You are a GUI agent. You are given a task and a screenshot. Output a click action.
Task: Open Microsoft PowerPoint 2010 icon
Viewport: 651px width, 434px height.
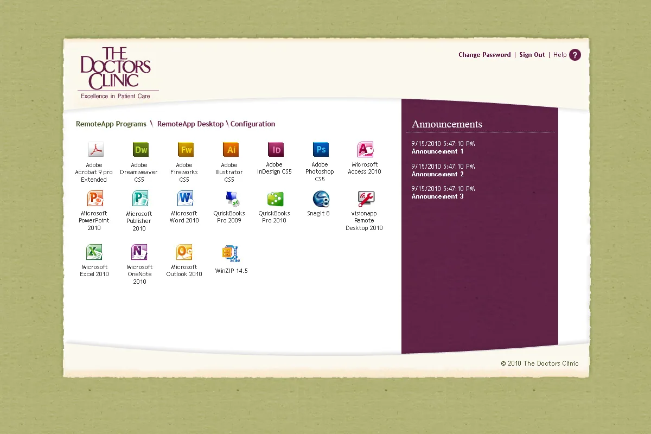[95, 199]
